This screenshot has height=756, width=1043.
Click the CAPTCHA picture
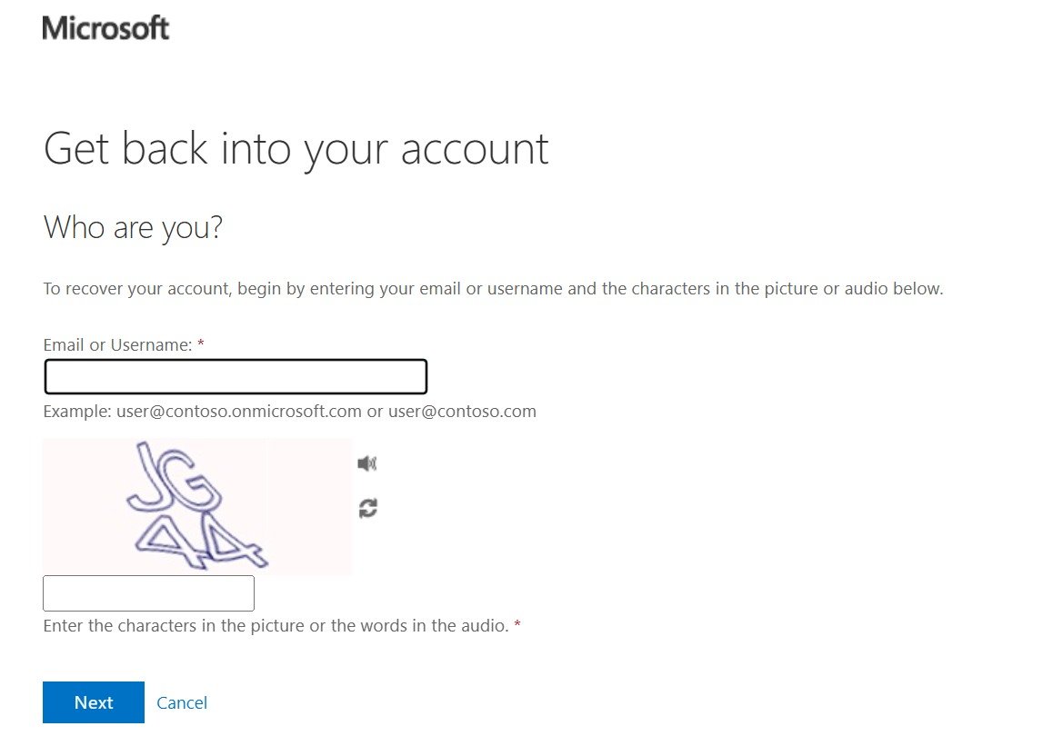click(x=197, y=506)
